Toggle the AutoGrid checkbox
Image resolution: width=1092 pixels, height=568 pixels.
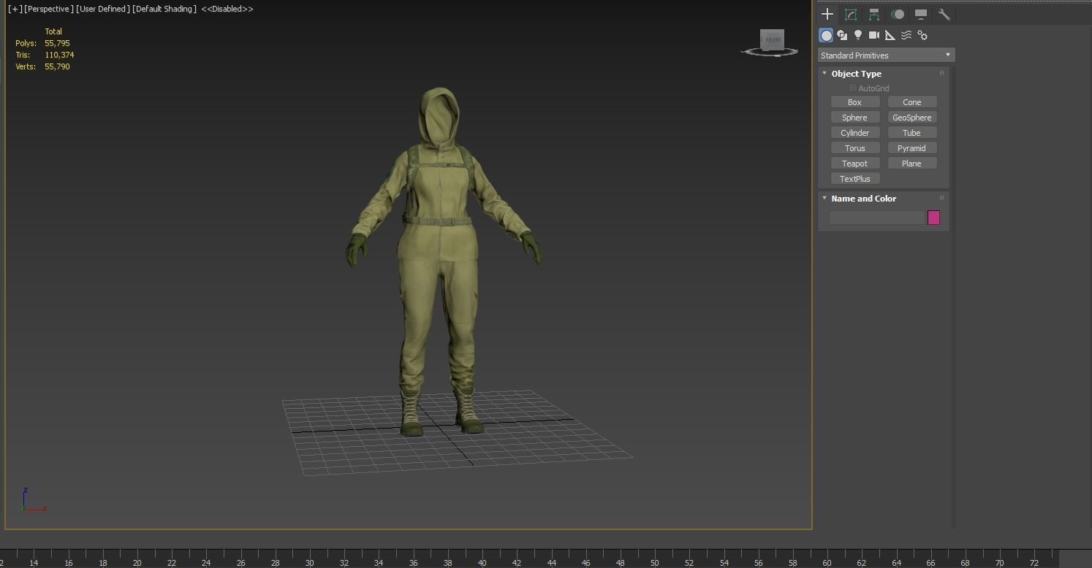tap(852, 88)
